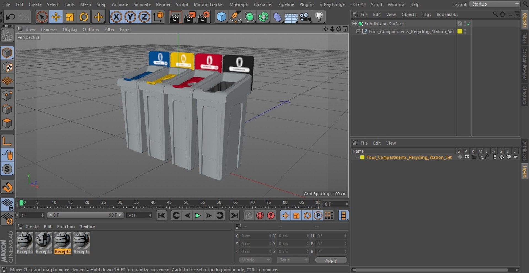
Task: Switch to the Layers side tab
Action: (525, 171)
